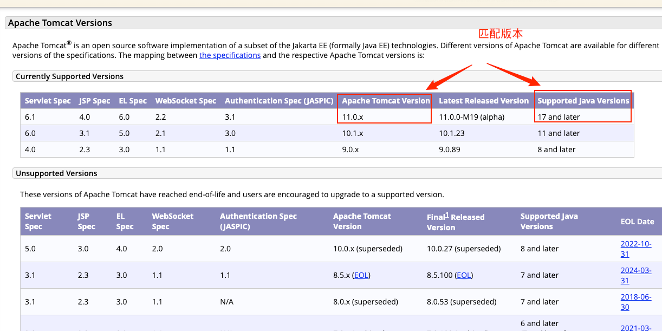Viewport: 662px width, 331px height.
Task: Click the WebSocket Spec header in supported table
Action: click(x=186, y=101)
